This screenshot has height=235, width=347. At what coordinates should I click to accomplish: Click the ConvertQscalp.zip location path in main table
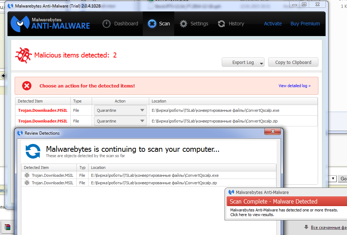(215, 121)
